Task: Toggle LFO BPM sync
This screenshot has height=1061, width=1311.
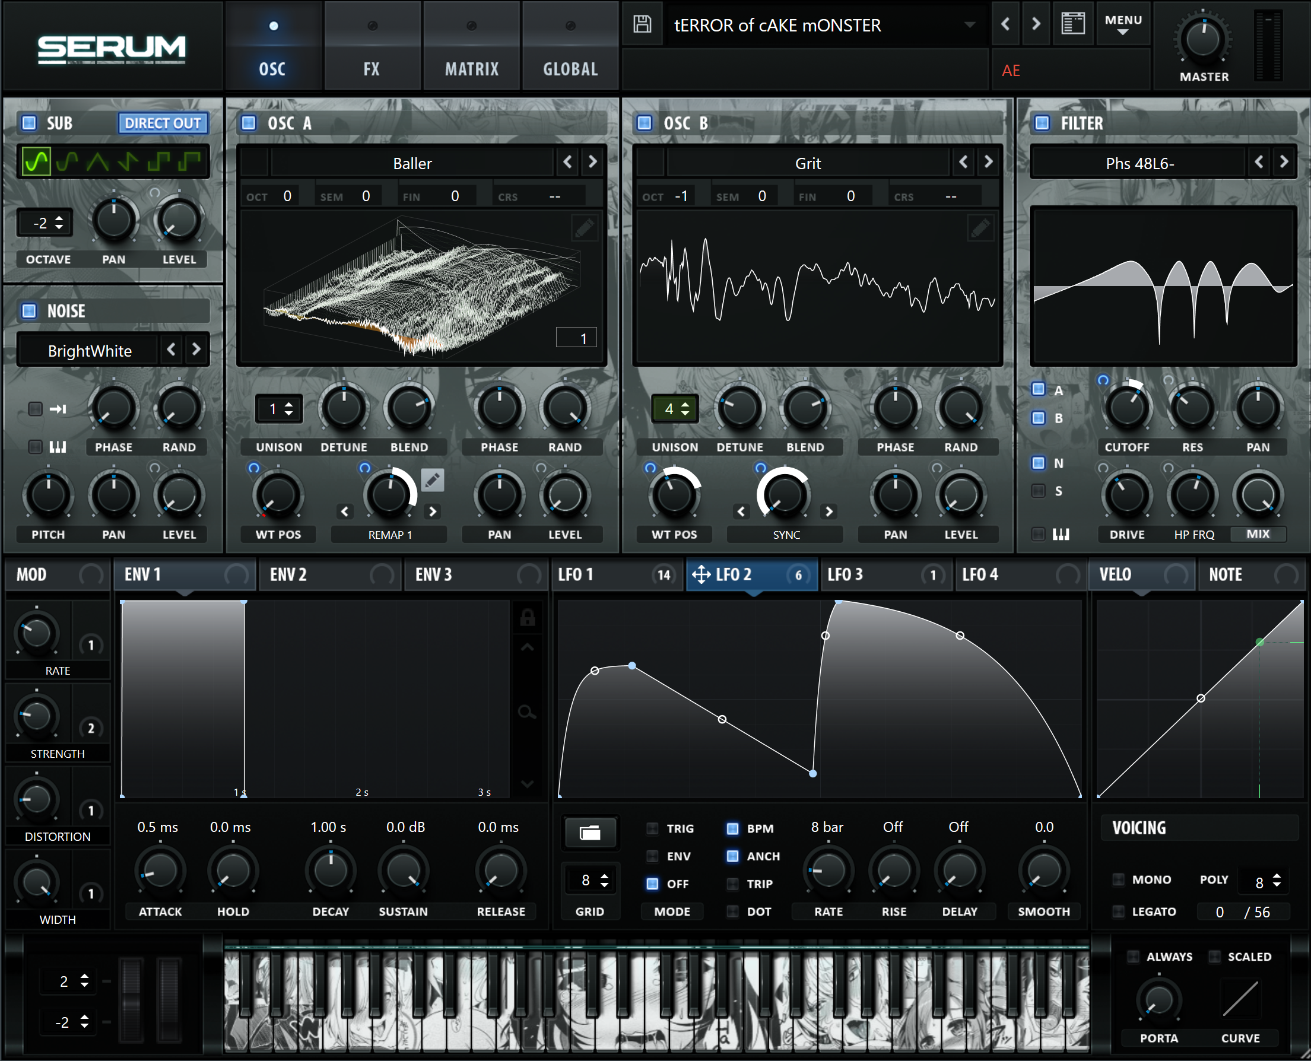Action: (733, 828)
